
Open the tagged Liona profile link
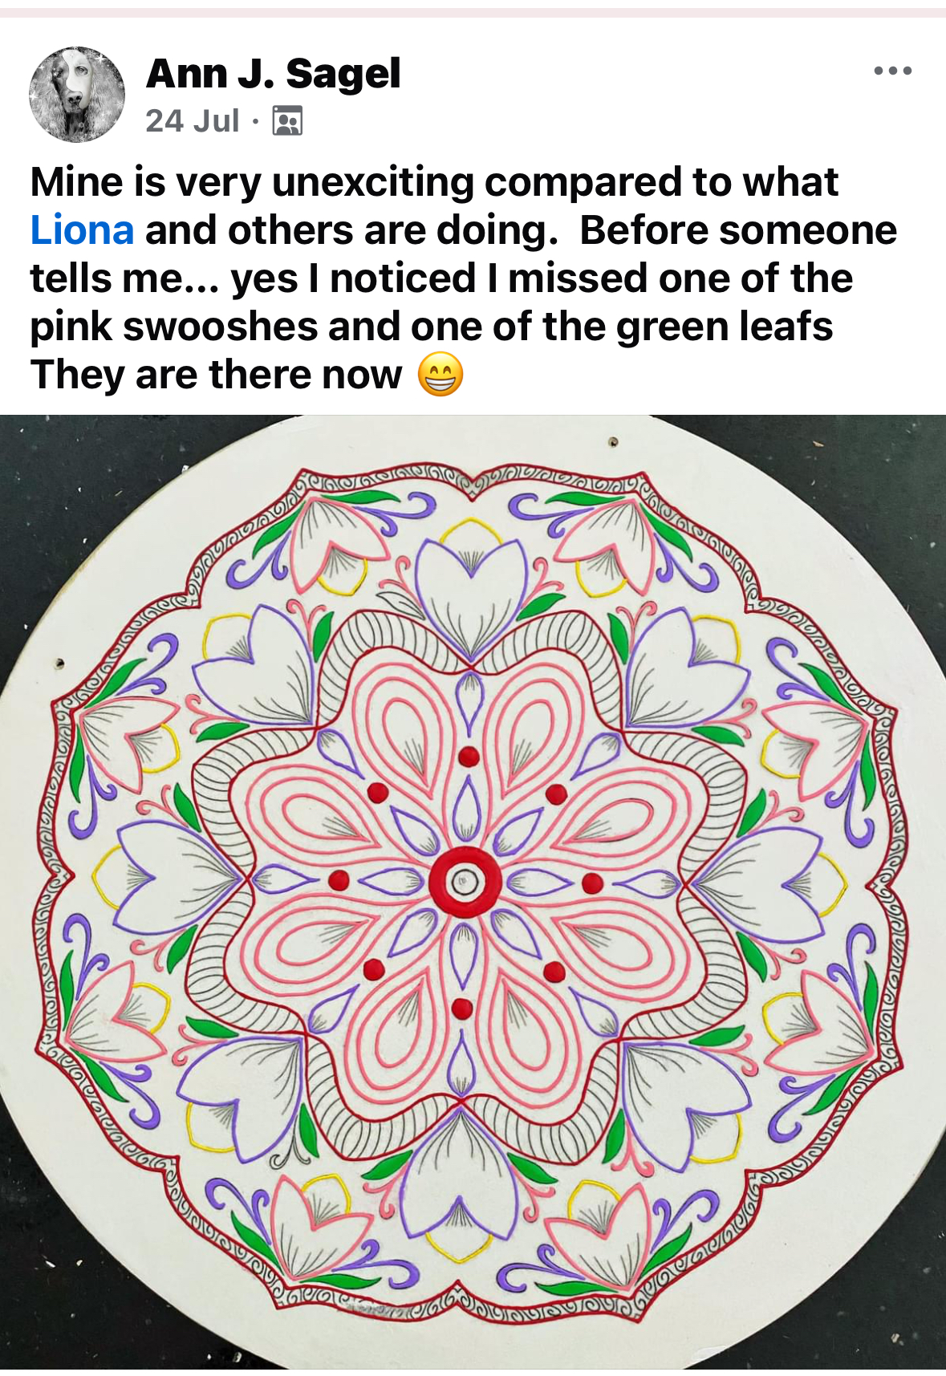82,230
